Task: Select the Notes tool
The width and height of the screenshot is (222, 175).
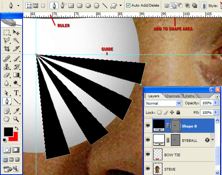Action: tap(7, 111)
